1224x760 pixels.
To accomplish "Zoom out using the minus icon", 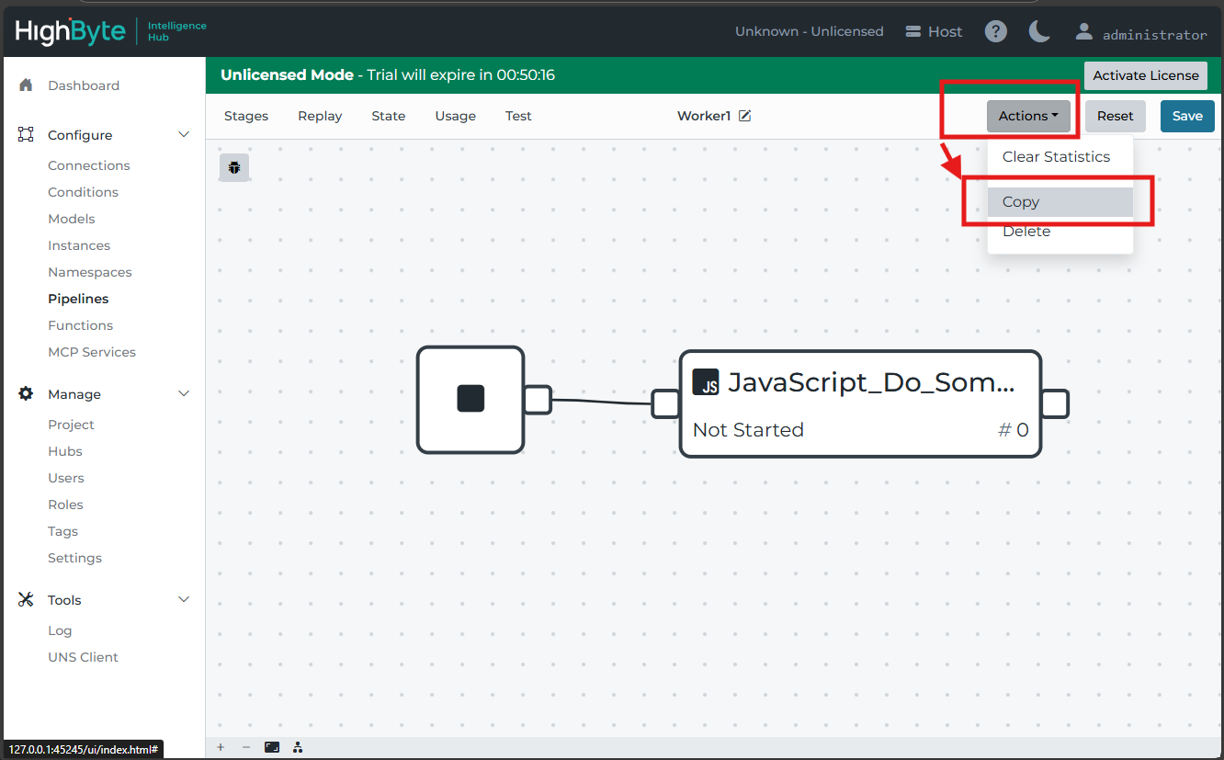I will pyautogui.click(x=245, y=747).
